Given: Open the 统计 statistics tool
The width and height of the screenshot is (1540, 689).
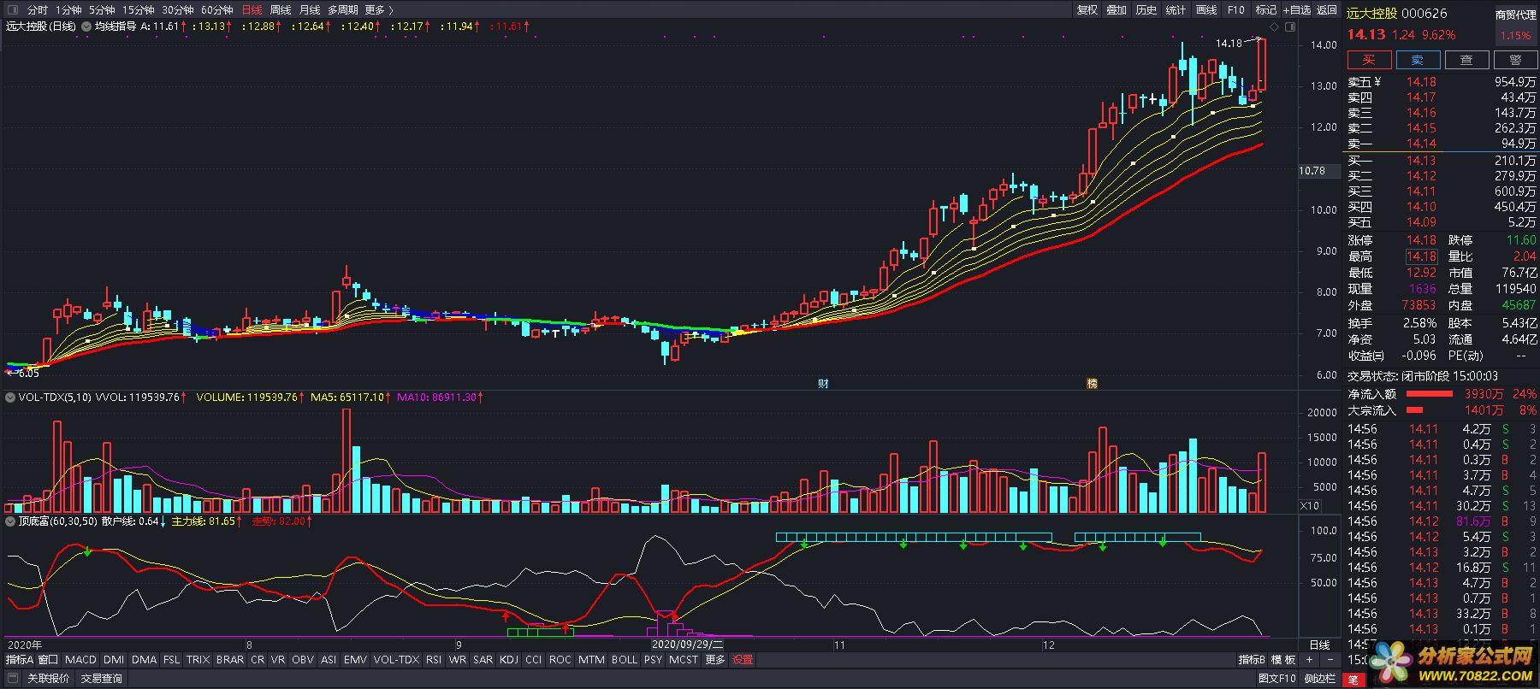Looking at the screenshot, I should pyautogui.click(x=1176, y=10).
